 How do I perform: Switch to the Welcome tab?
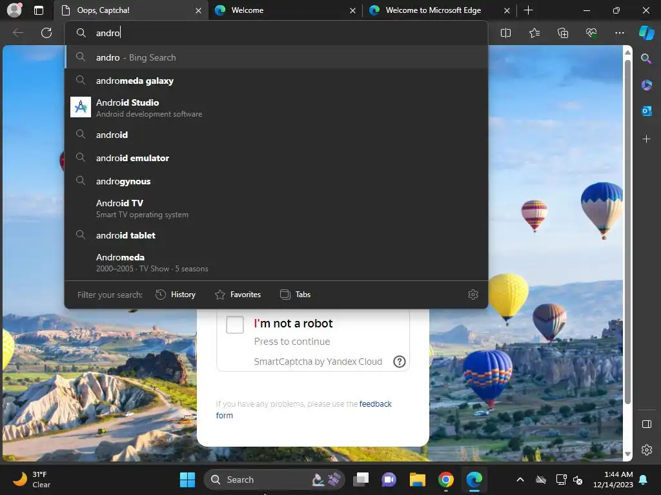(286, 10)
